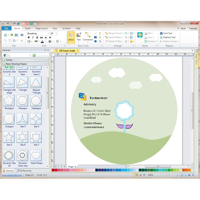
Task: Click the Page-1 sheet tab
Action: point(72,166)
